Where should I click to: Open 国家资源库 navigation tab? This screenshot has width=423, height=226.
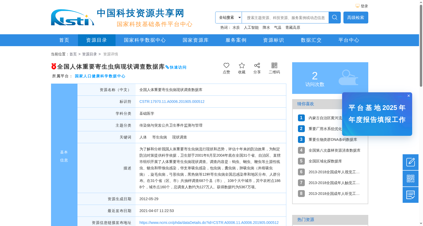pyautogui.click(x=196, y=40)
